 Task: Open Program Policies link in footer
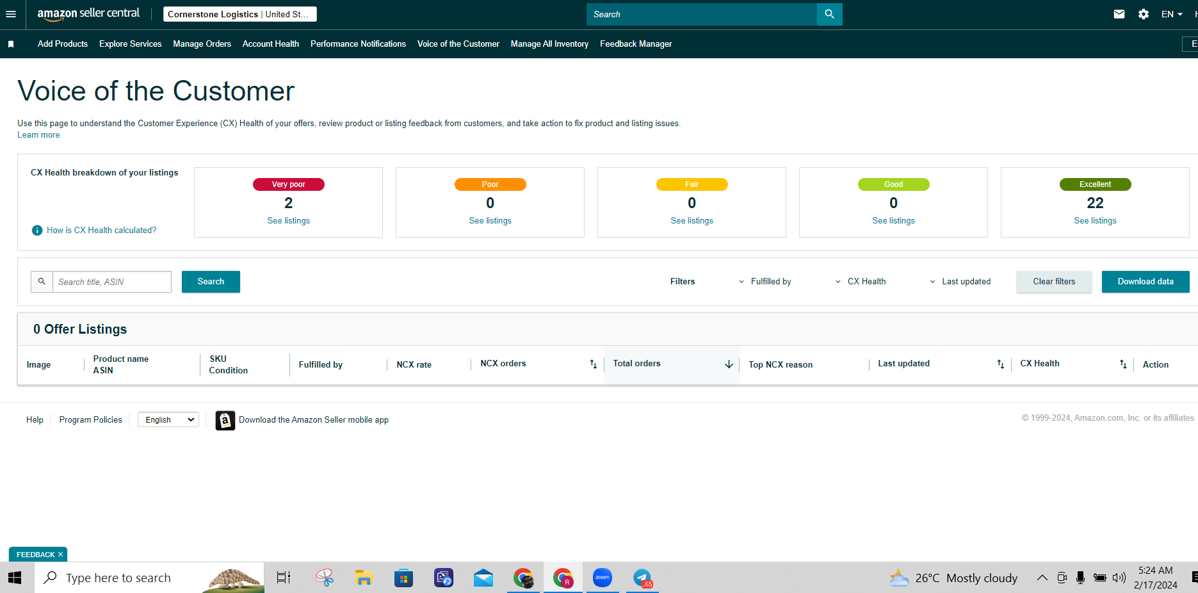click(90, 420)
